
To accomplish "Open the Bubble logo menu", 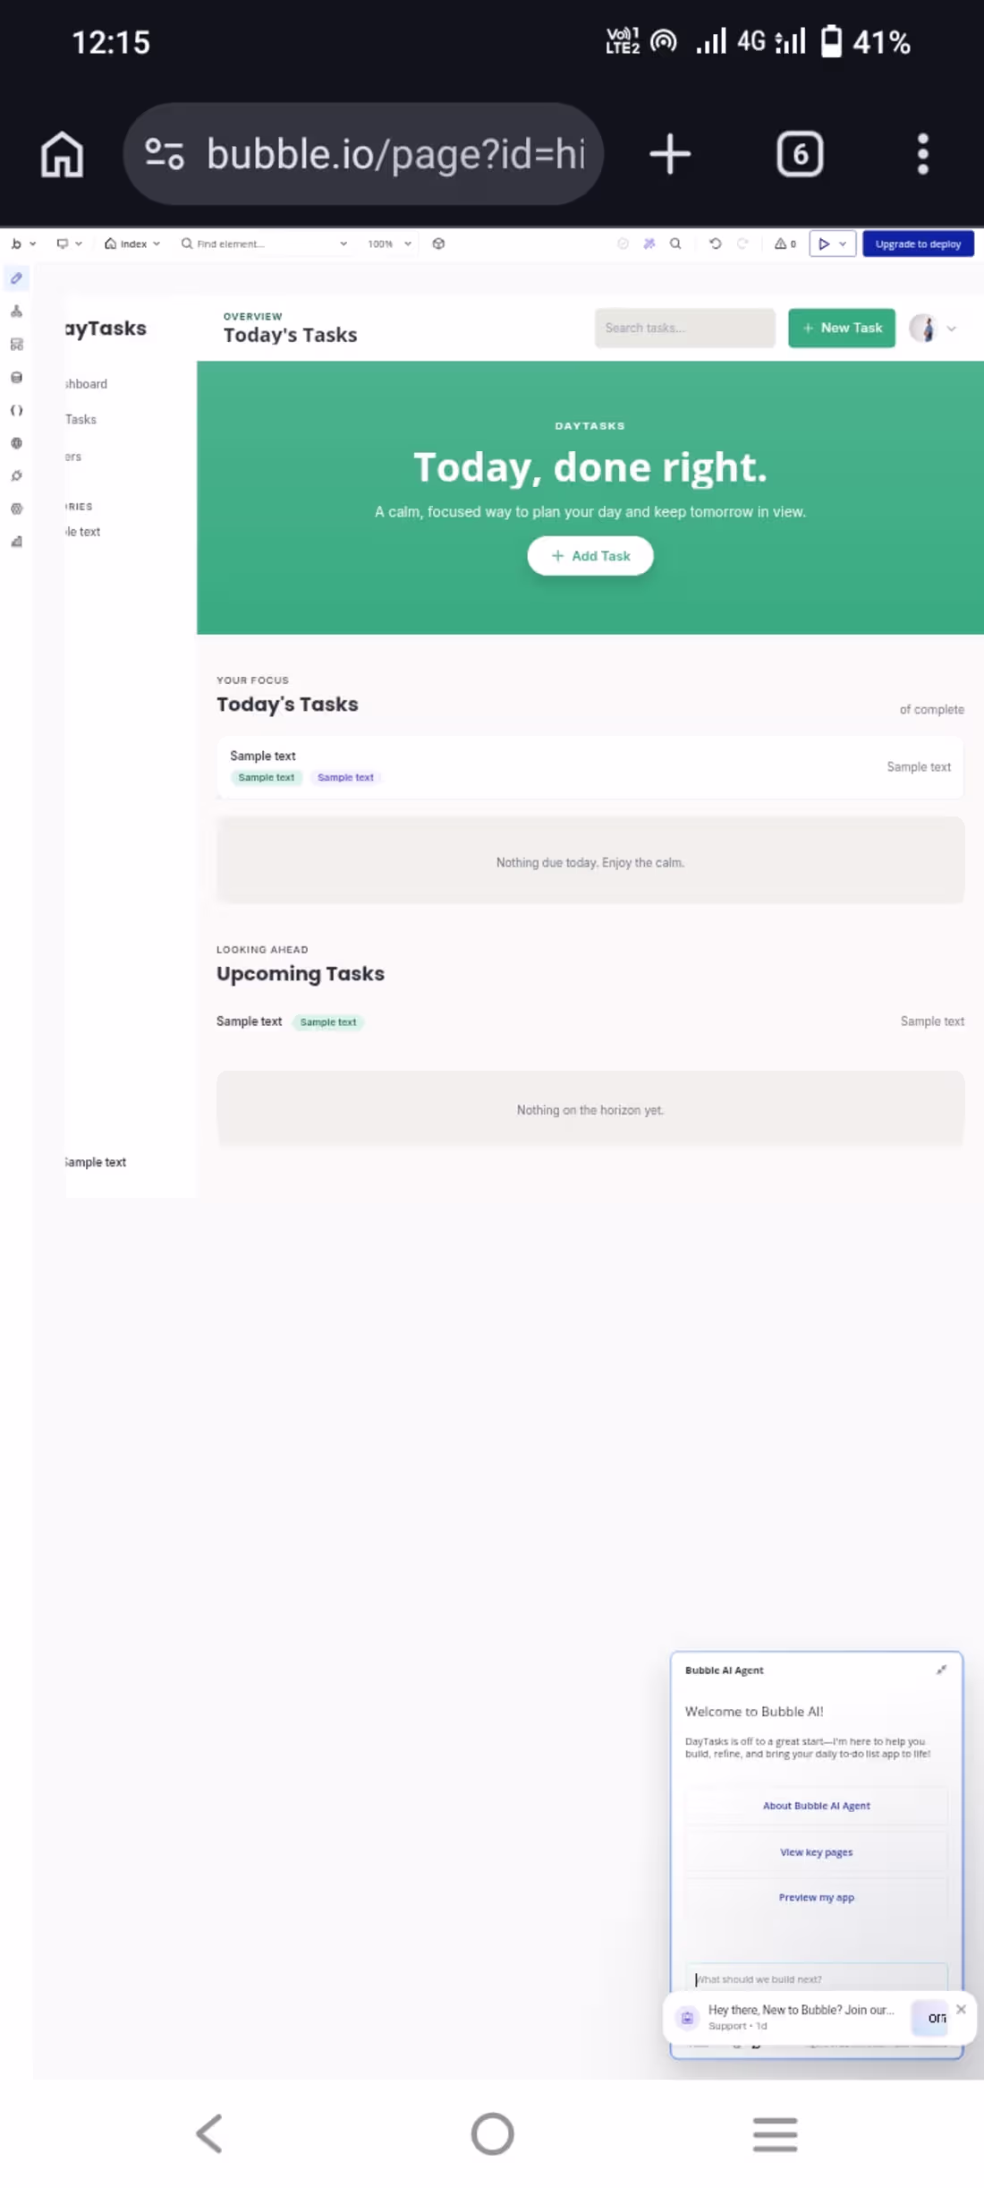I will [x=22, y=244].
